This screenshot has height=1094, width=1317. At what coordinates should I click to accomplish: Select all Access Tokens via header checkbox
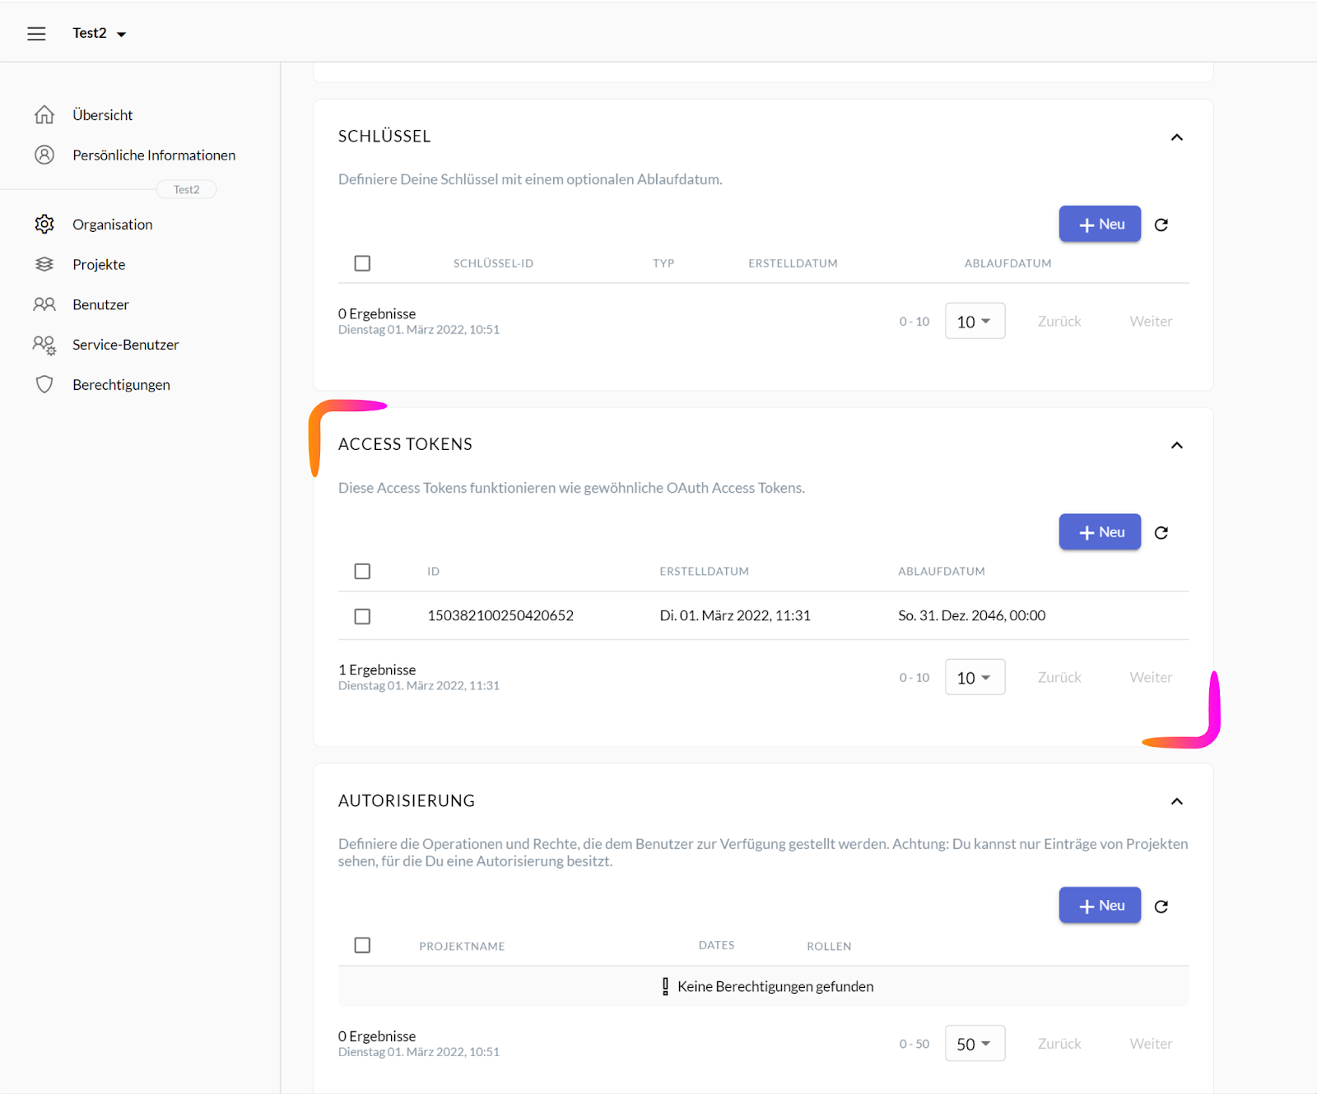click(x=362, y=571)
